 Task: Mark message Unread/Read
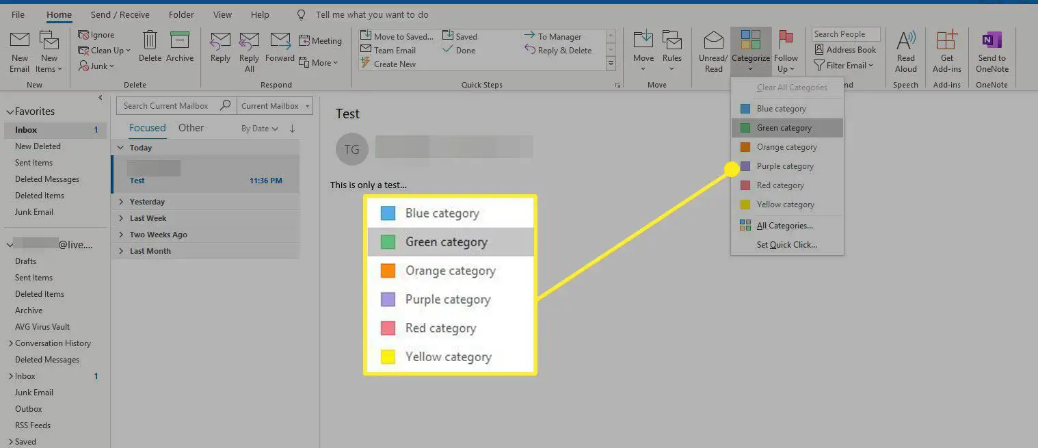click(x=713, y=48)
